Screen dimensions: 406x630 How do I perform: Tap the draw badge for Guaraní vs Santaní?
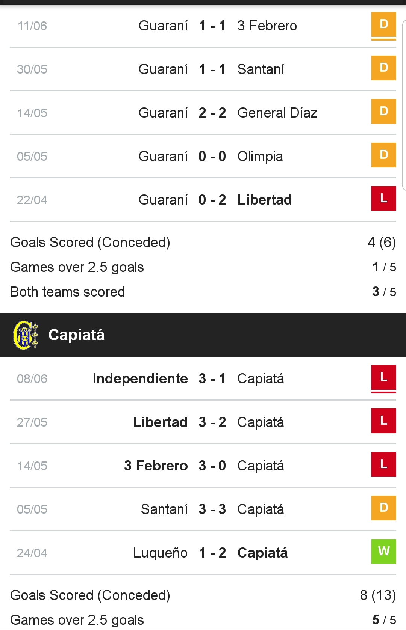(383, 68)
